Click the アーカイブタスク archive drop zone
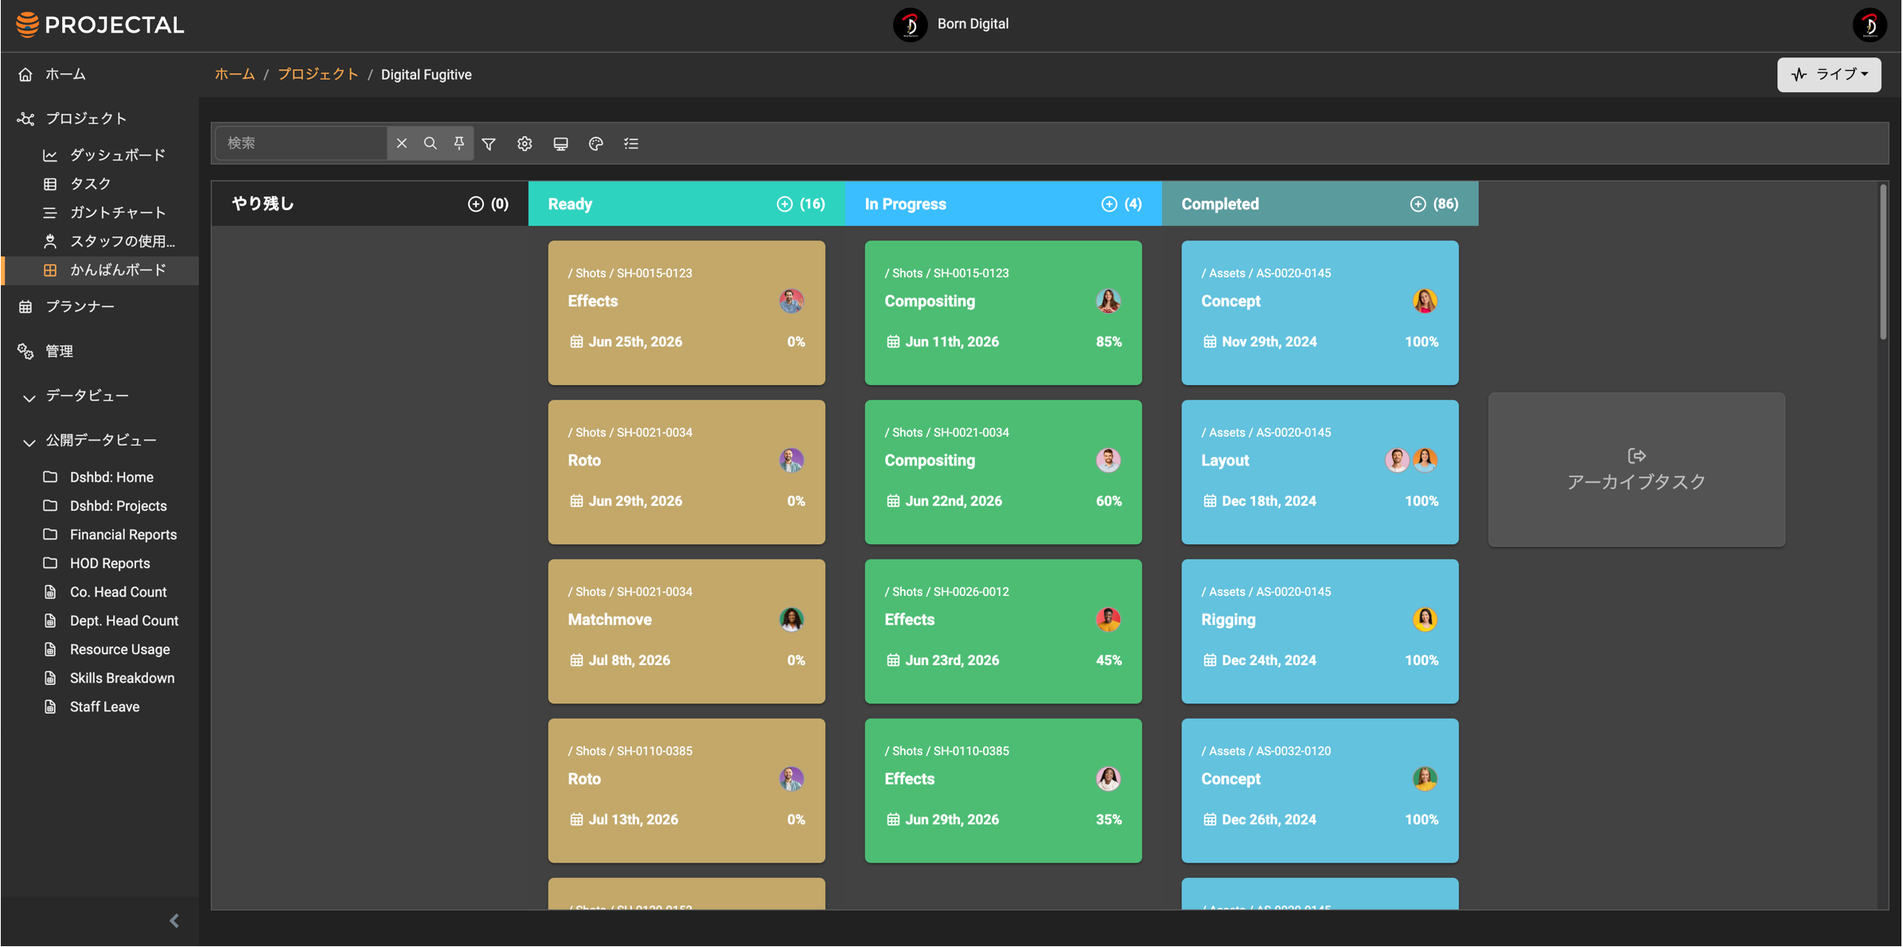 click(x=1636, y=470)
